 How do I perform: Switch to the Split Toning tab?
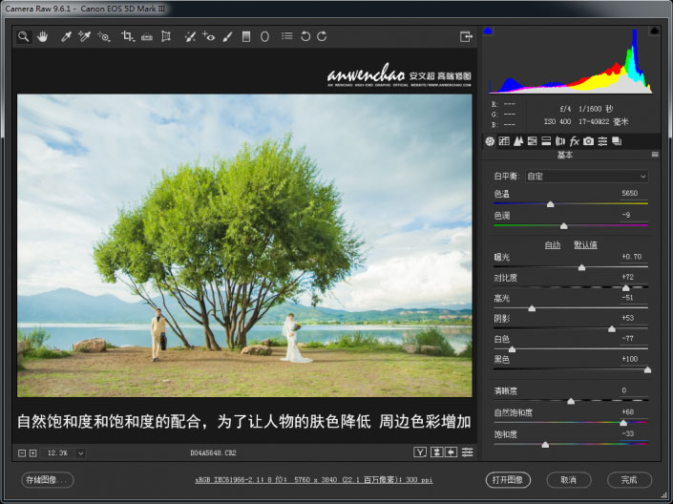546,141
